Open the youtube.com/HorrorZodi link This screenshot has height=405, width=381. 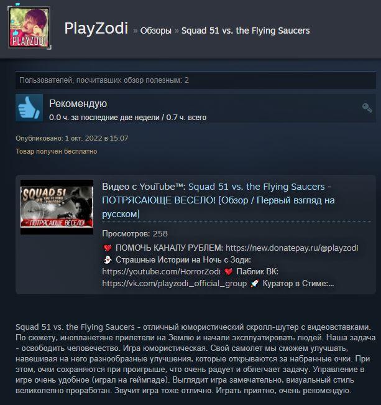162,271
